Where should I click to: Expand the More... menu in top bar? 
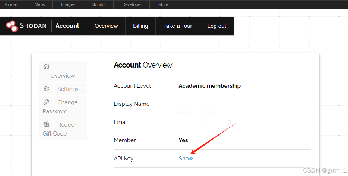pos(164,4)
